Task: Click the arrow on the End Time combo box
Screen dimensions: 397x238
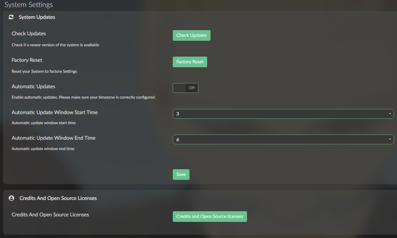Action: click(x=390, y=139)
